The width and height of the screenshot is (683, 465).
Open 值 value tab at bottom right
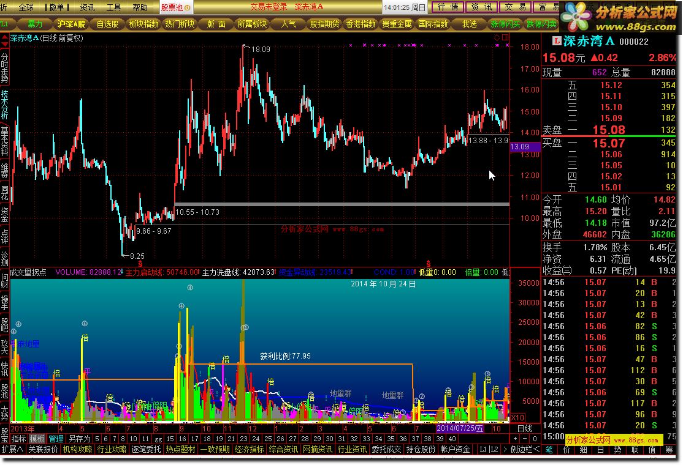(x=652, y=450)
